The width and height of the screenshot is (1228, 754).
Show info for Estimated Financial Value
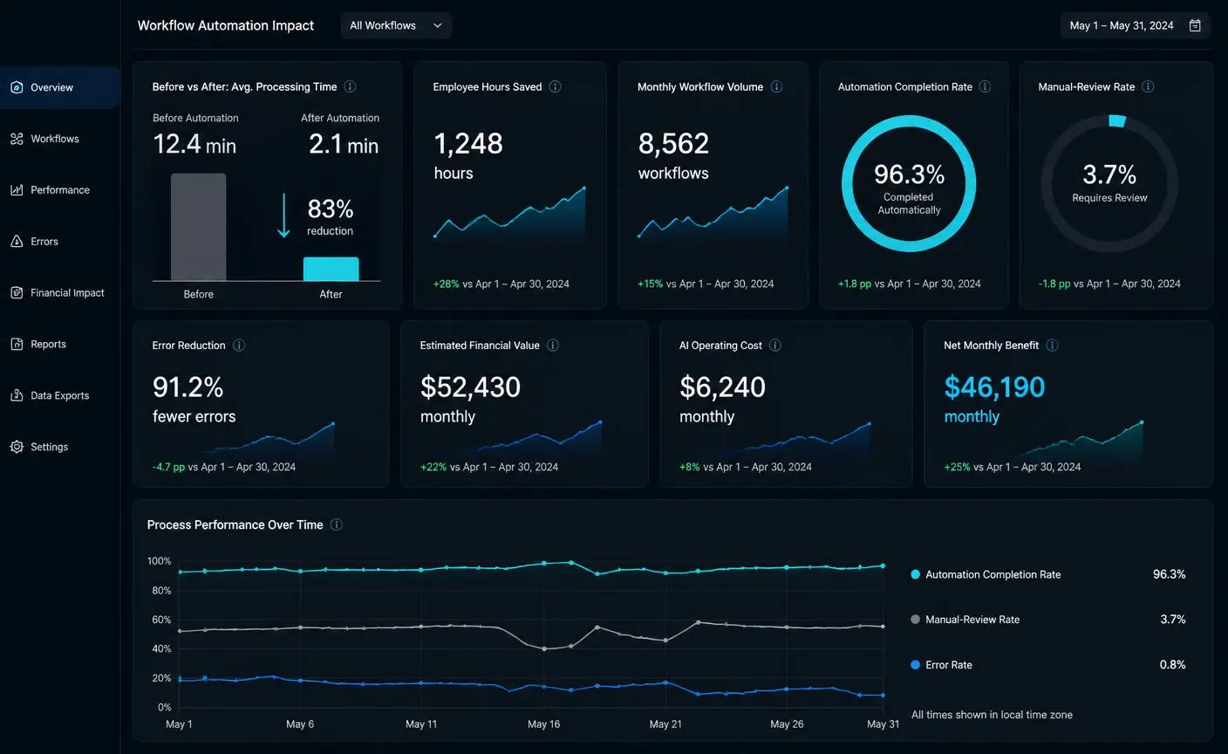click(552, 346)
